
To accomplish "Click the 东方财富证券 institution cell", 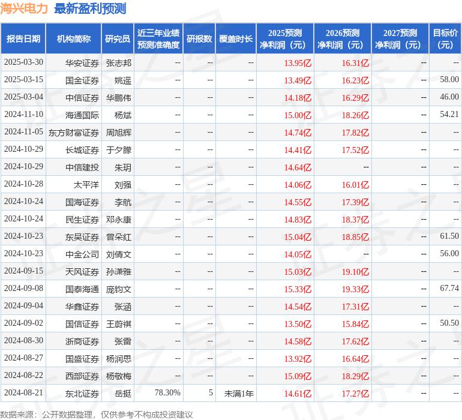I will point(74,133).
